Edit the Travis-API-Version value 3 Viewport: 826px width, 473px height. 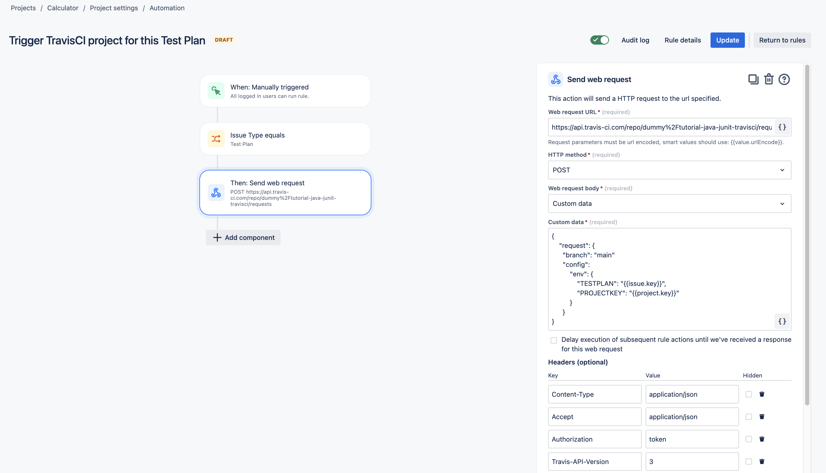tap(692, 461)
